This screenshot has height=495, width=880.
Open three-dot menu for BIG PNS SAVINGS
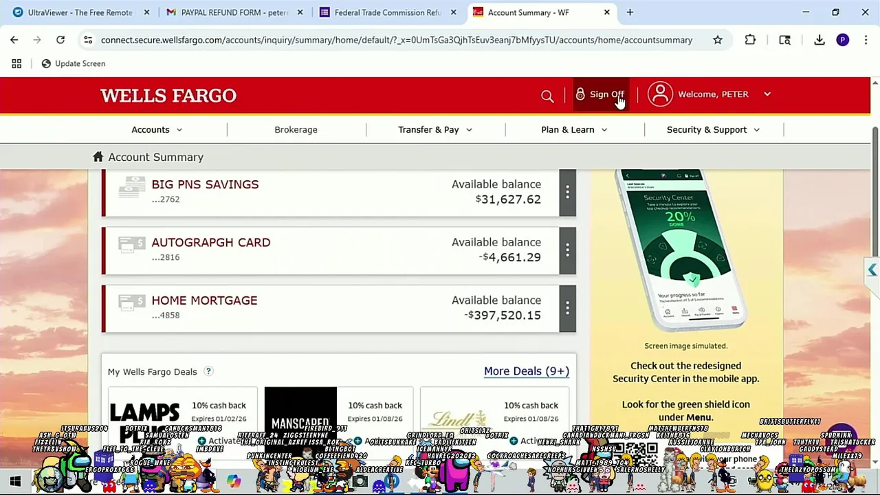567,192
